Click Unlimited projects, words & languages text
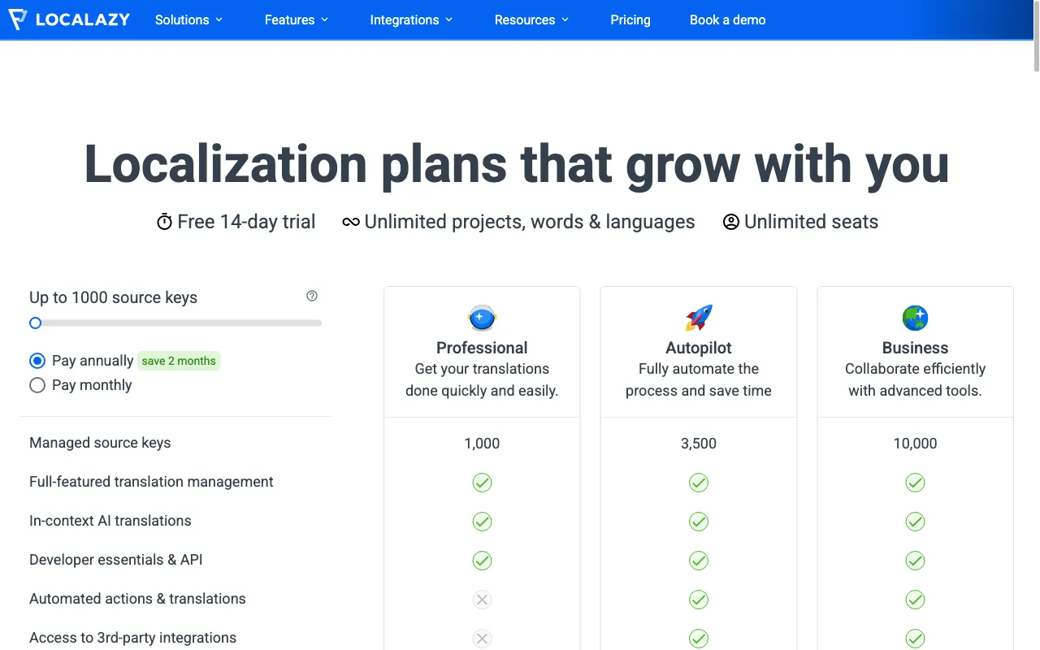The image size is (1040, 650). click(x=530, y=222)
